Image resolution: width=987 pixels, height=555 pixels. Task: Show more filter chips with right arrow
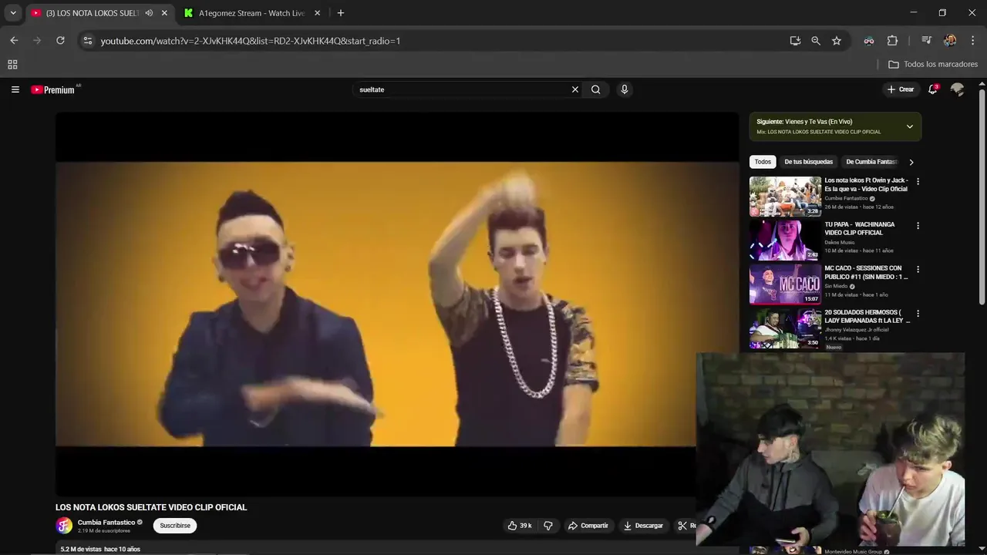point(911,162)
